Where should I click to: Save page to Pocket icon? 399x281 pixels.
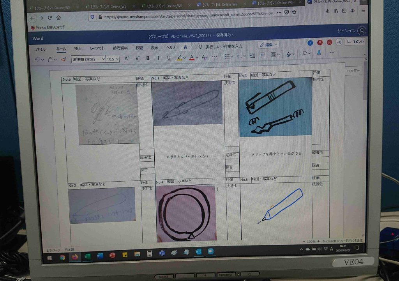click(286, 12)
